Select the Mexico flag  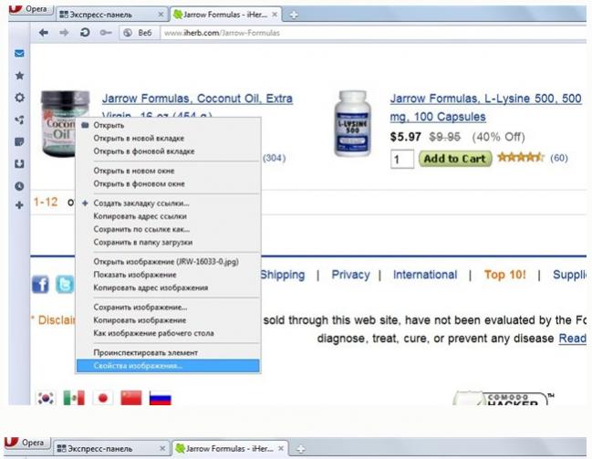pyautogui.click(x=74, y=398)
